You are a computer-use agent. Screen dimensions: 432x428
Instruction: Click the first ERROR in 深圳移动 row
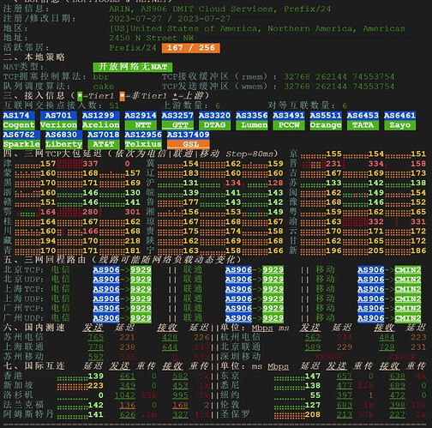(x=328, y=357)
